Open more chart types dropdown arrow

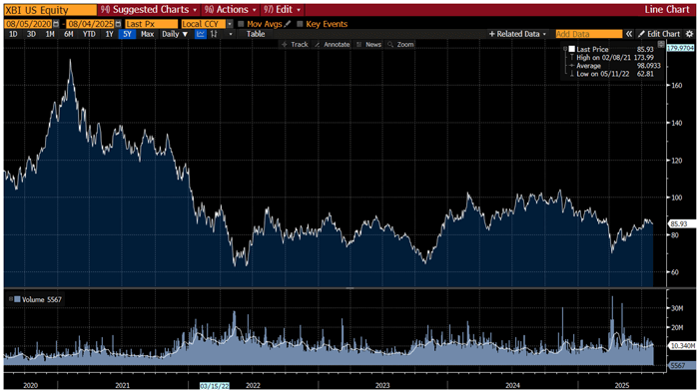pyautogui.click(x=231, y=34)
